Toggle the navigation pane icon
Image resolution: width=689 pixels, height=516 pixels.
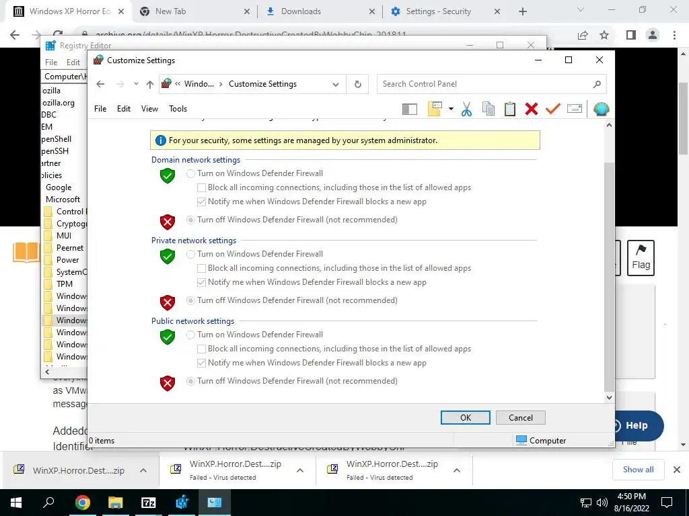[x=410, y=109]
